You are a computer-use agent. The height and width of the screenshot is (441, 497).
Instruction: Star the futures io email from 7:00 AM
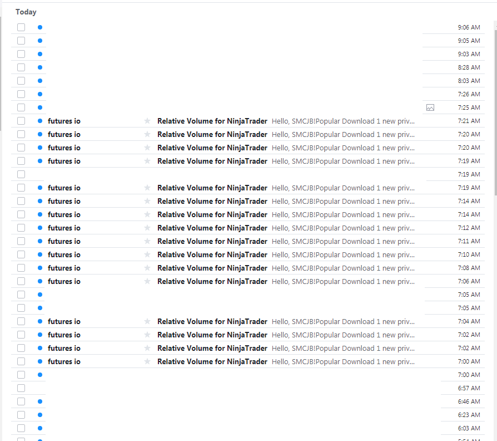[147, 361]
